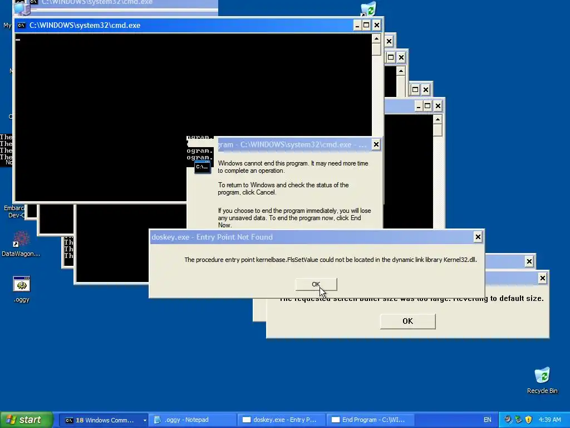Select the DataWagon desktop shortcut icon
Viewport: 570px width, 428px height.
click(x=21, y=244)
